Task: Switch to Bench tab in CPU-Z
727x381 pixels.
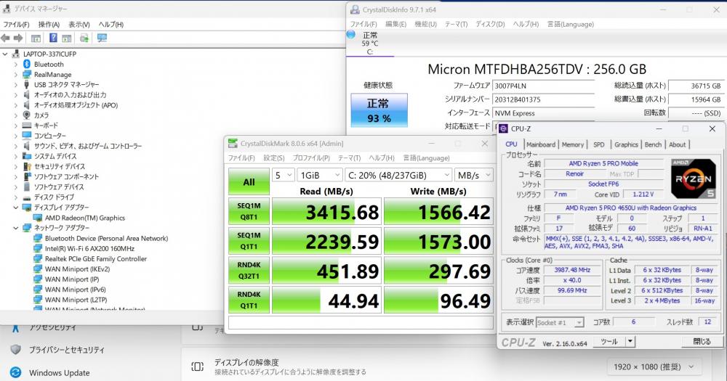Action: click(653, 144)
